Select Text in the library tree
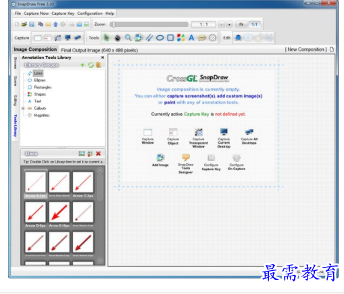Image resolution: width=344 pixels, height=294 pixels. (x=37, y=101)
